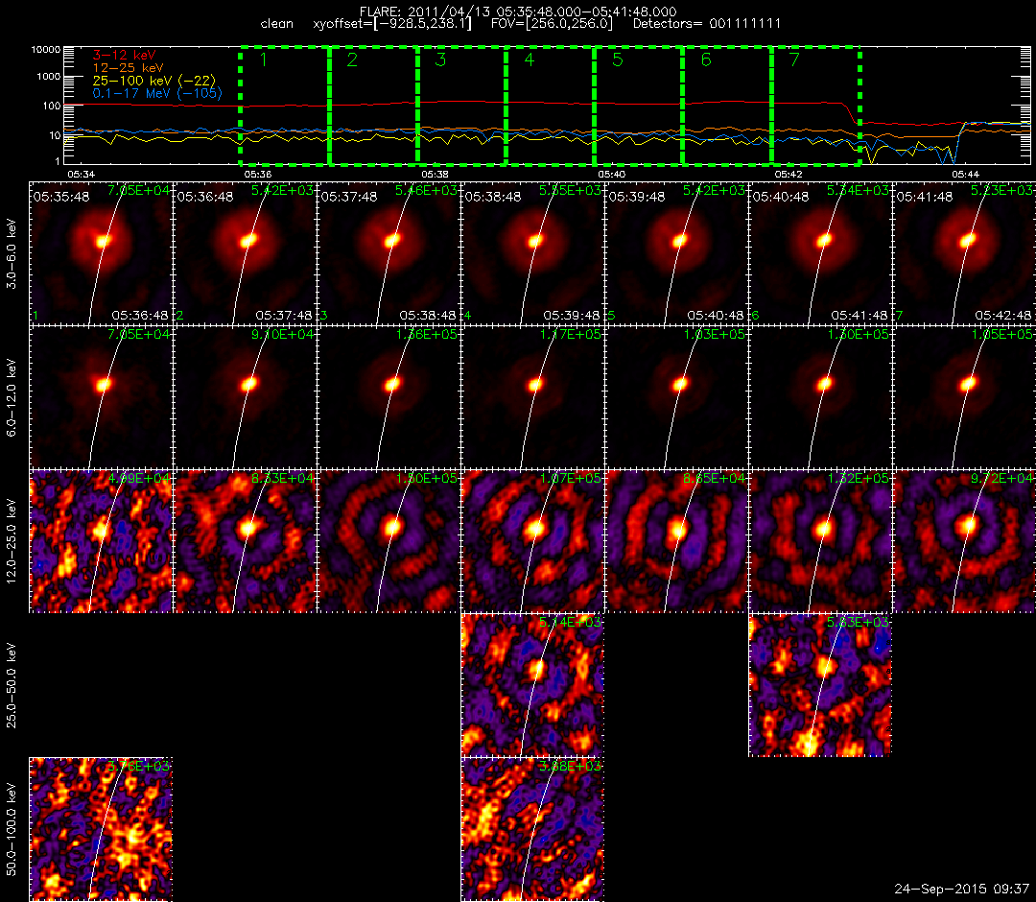Open the 6.0-12.0 keV image peaking 1.05E+05
Screen dimensions: 1036x902
(x=964, y=398)
